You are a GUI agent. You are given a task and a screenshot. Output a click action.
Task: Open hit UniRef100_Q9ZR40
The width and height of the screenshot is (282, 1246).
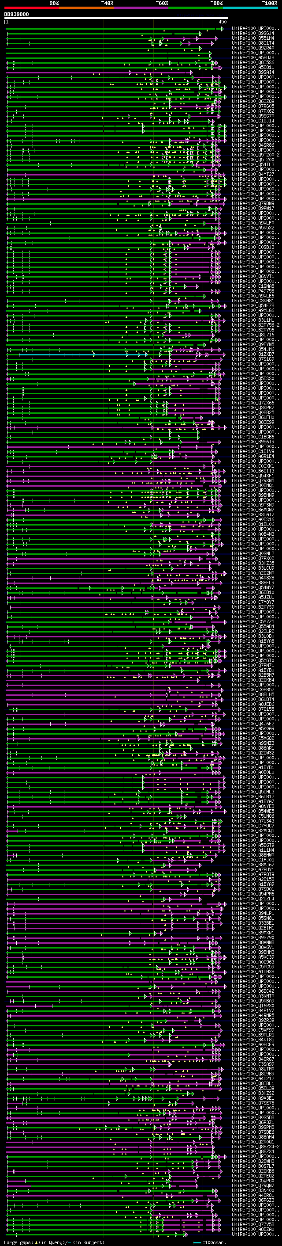point(253,48)
